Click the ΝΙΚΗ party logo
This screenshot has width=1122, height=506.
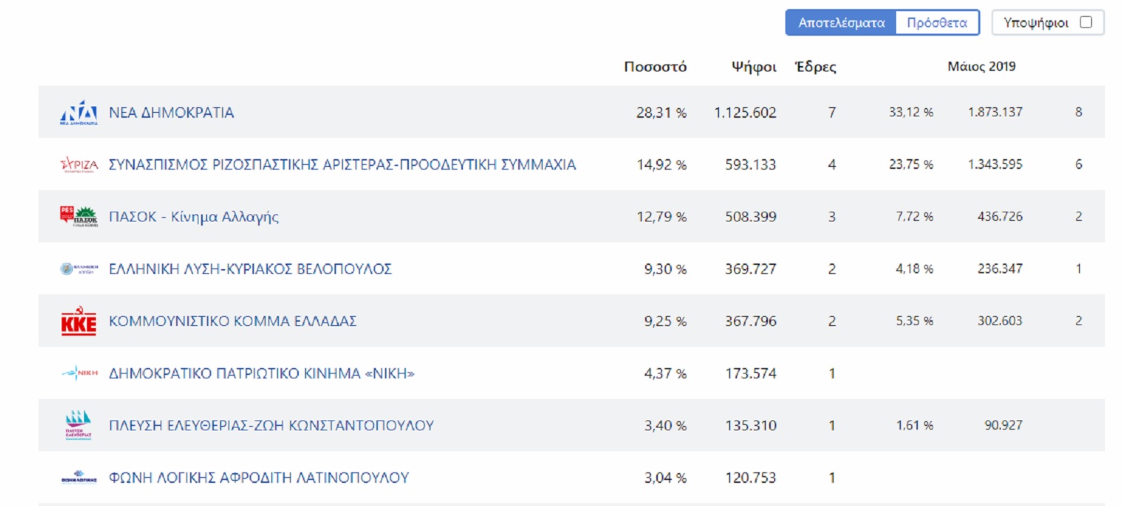tap(79, 373)
